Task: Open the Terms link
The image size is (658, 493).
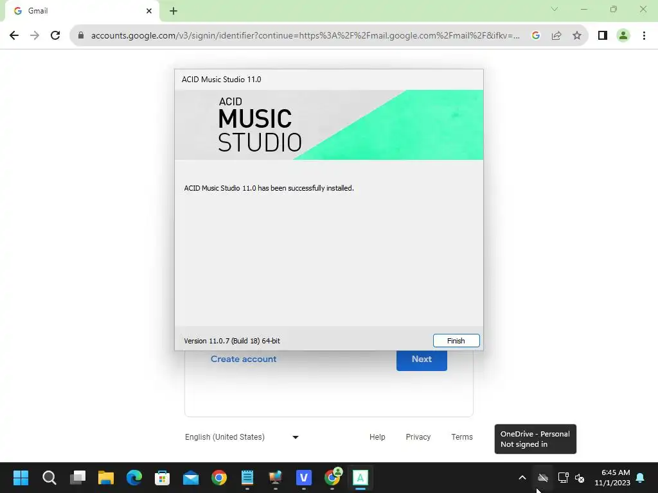Action: [461, 437]
